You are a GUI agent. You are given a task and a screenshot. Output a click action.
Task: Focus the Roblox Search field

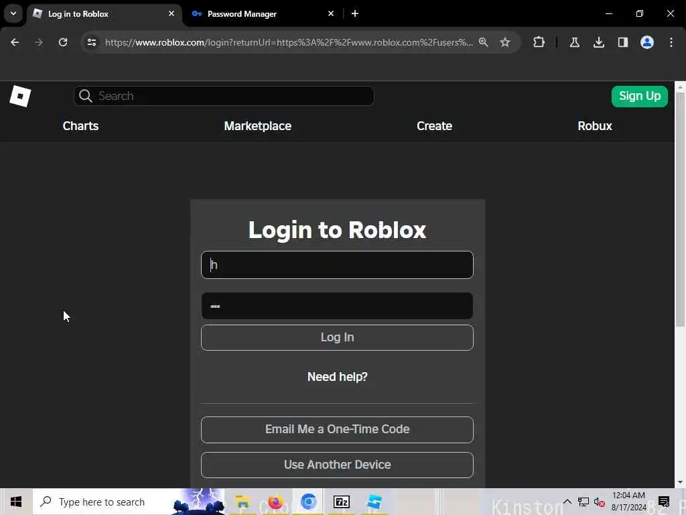pyautogui.click(x=224, y=96)
